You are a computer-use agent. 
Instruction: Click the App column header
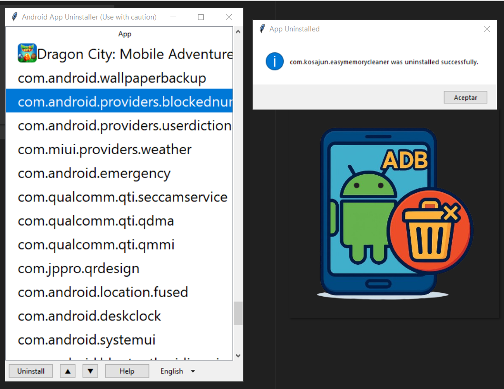[x=125, y=34]
